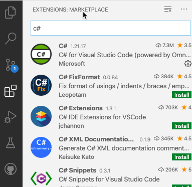Viewport: 192px width, 187px height.
Task: Open the C# Extensions 1.3.1 title
Action: [81, 108]
